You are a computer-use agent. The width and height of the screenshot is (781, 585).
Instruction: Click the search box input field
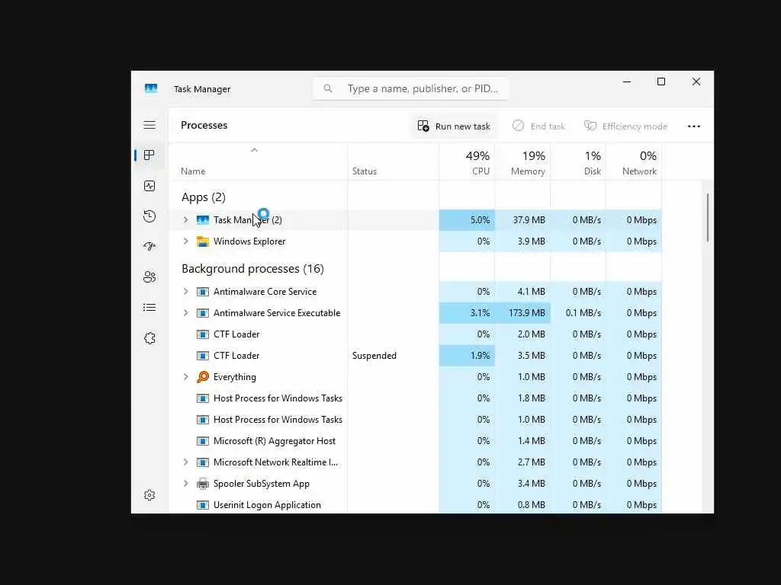pos(410,88)
